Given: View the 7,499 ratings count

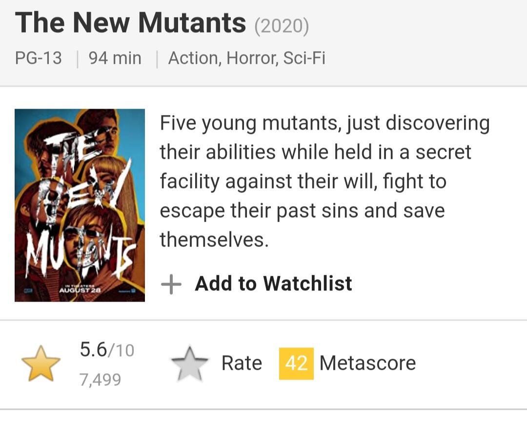Looking at the screenshot, I should click(x=100, y=380).
